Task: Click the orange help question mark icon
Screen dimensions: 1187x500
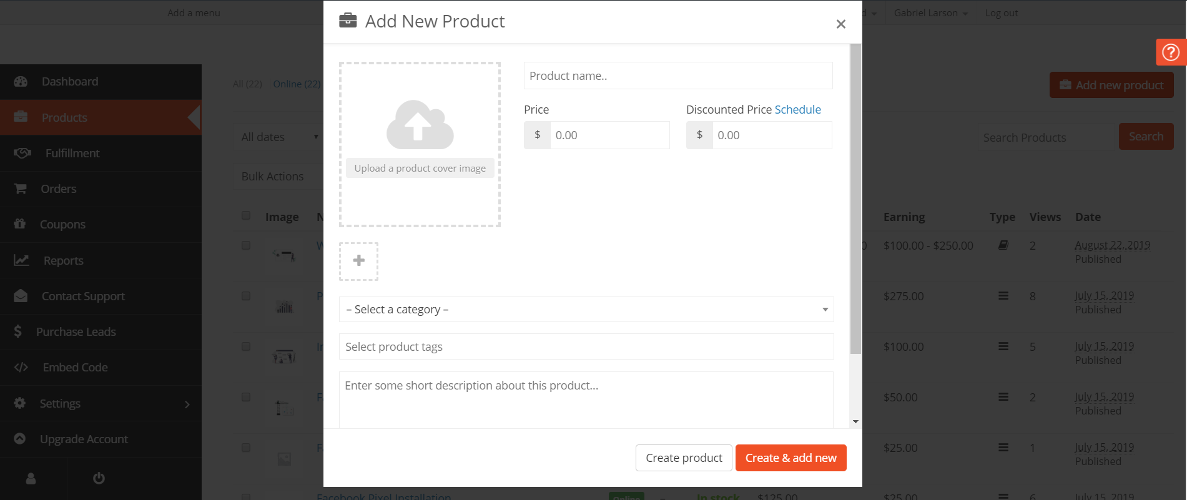Action: [1171, 52]
